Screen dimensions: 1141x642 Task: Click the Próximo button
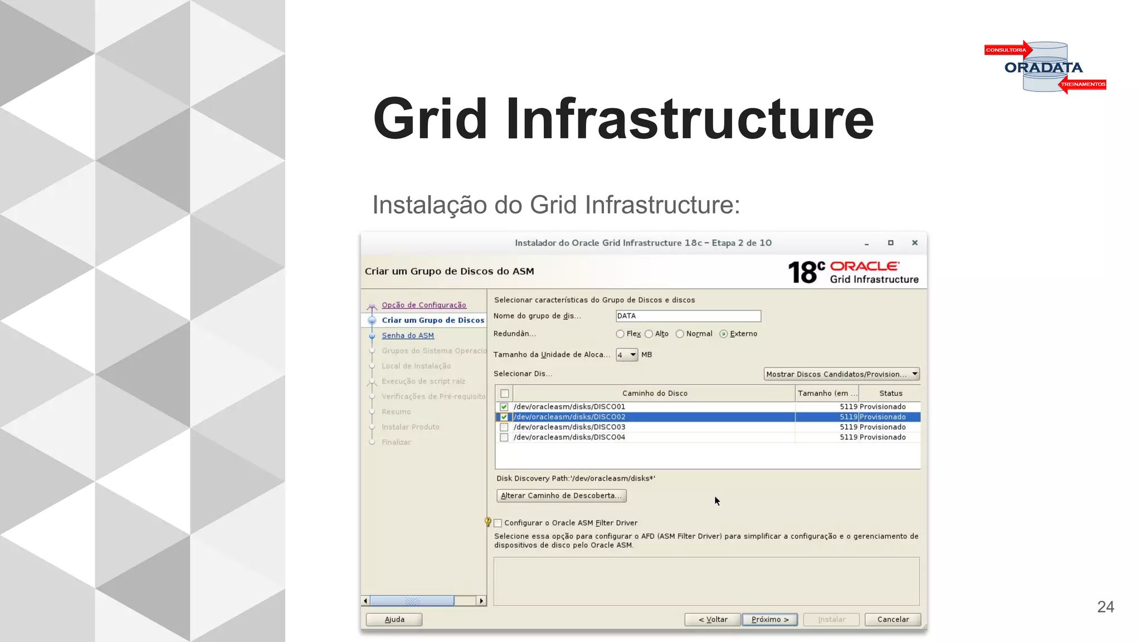(x=770, y=620)
